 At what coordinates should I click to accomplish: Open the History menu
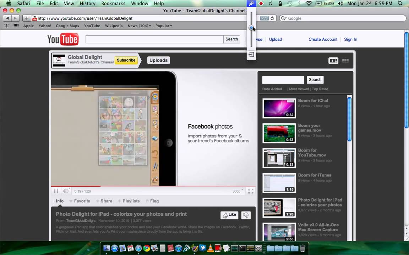(x=87, y=4)
